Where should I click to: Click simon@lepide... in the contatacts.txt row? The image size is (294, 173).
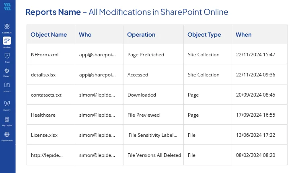[97, 95]
